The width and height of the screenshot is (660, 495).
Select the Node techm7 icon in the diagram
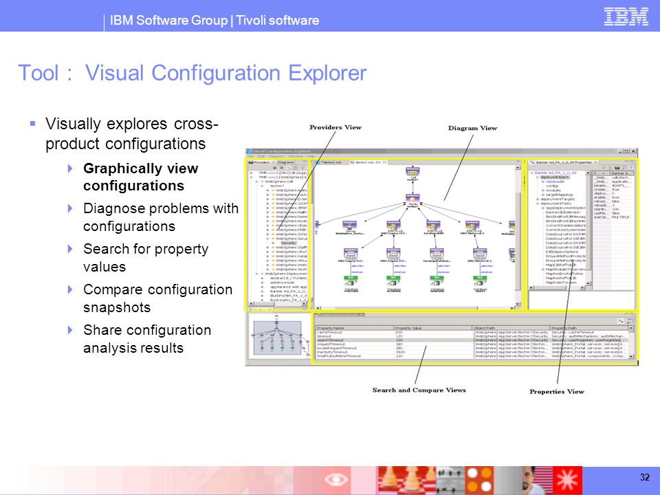(x=412, y=198)
